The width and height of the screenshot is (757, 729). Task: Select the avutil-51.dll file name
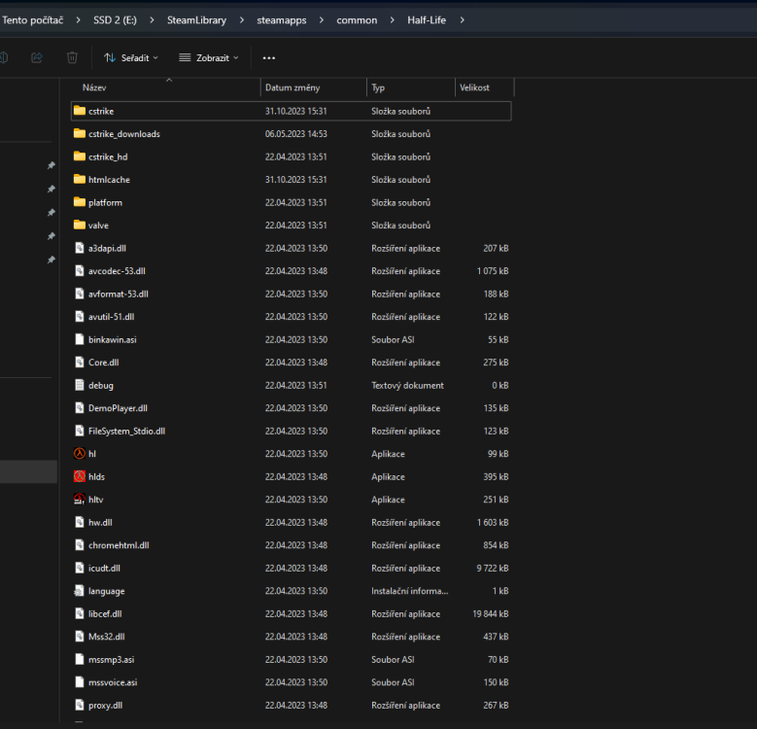[112, 317]
